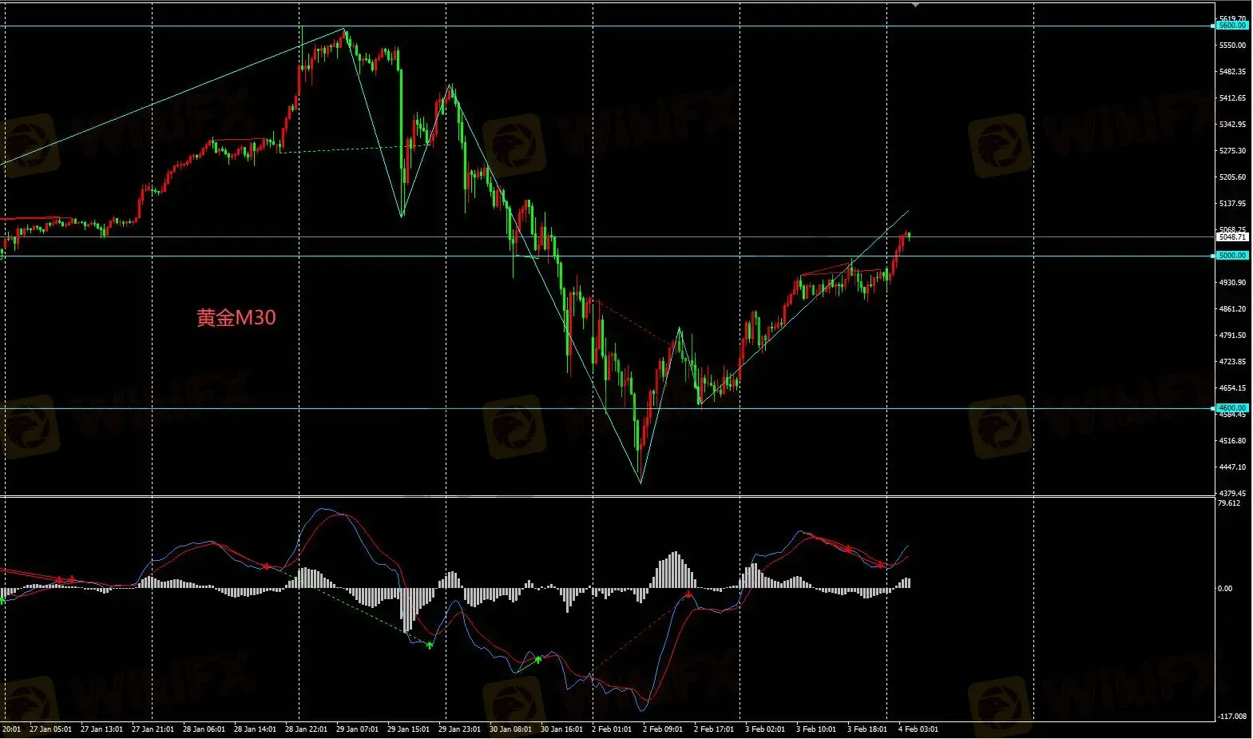Click the indicator scale value 79.612
1253x739 pixels.
[x=1229, y=503]
